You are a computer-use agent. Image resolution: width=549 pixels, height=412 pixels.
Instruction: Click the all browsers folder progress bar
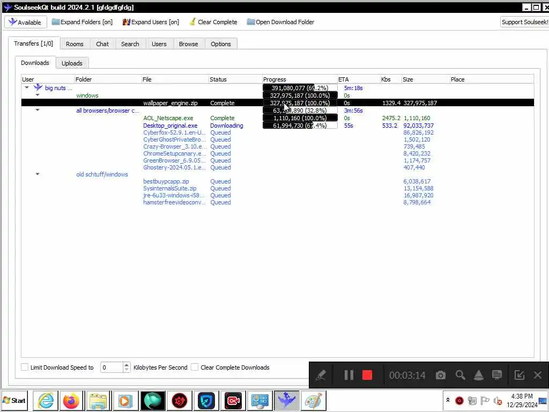coord(300,111)
